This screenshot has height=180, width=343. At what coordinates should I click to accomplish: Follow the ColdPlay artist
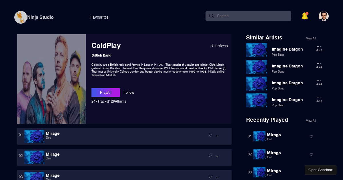[129, 93]
